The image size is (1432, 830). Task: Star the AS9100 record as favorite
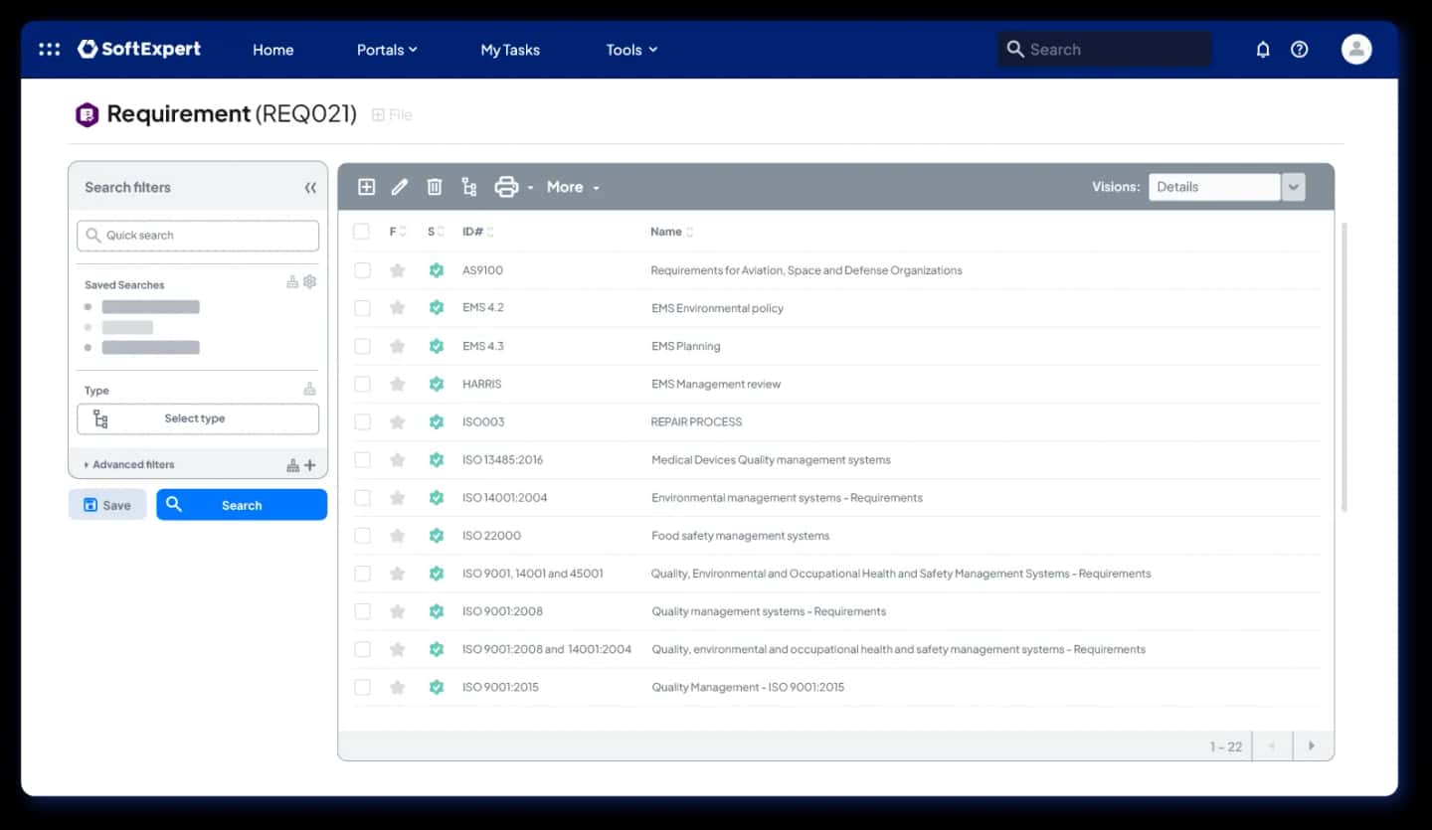click(x=398, y=270)
